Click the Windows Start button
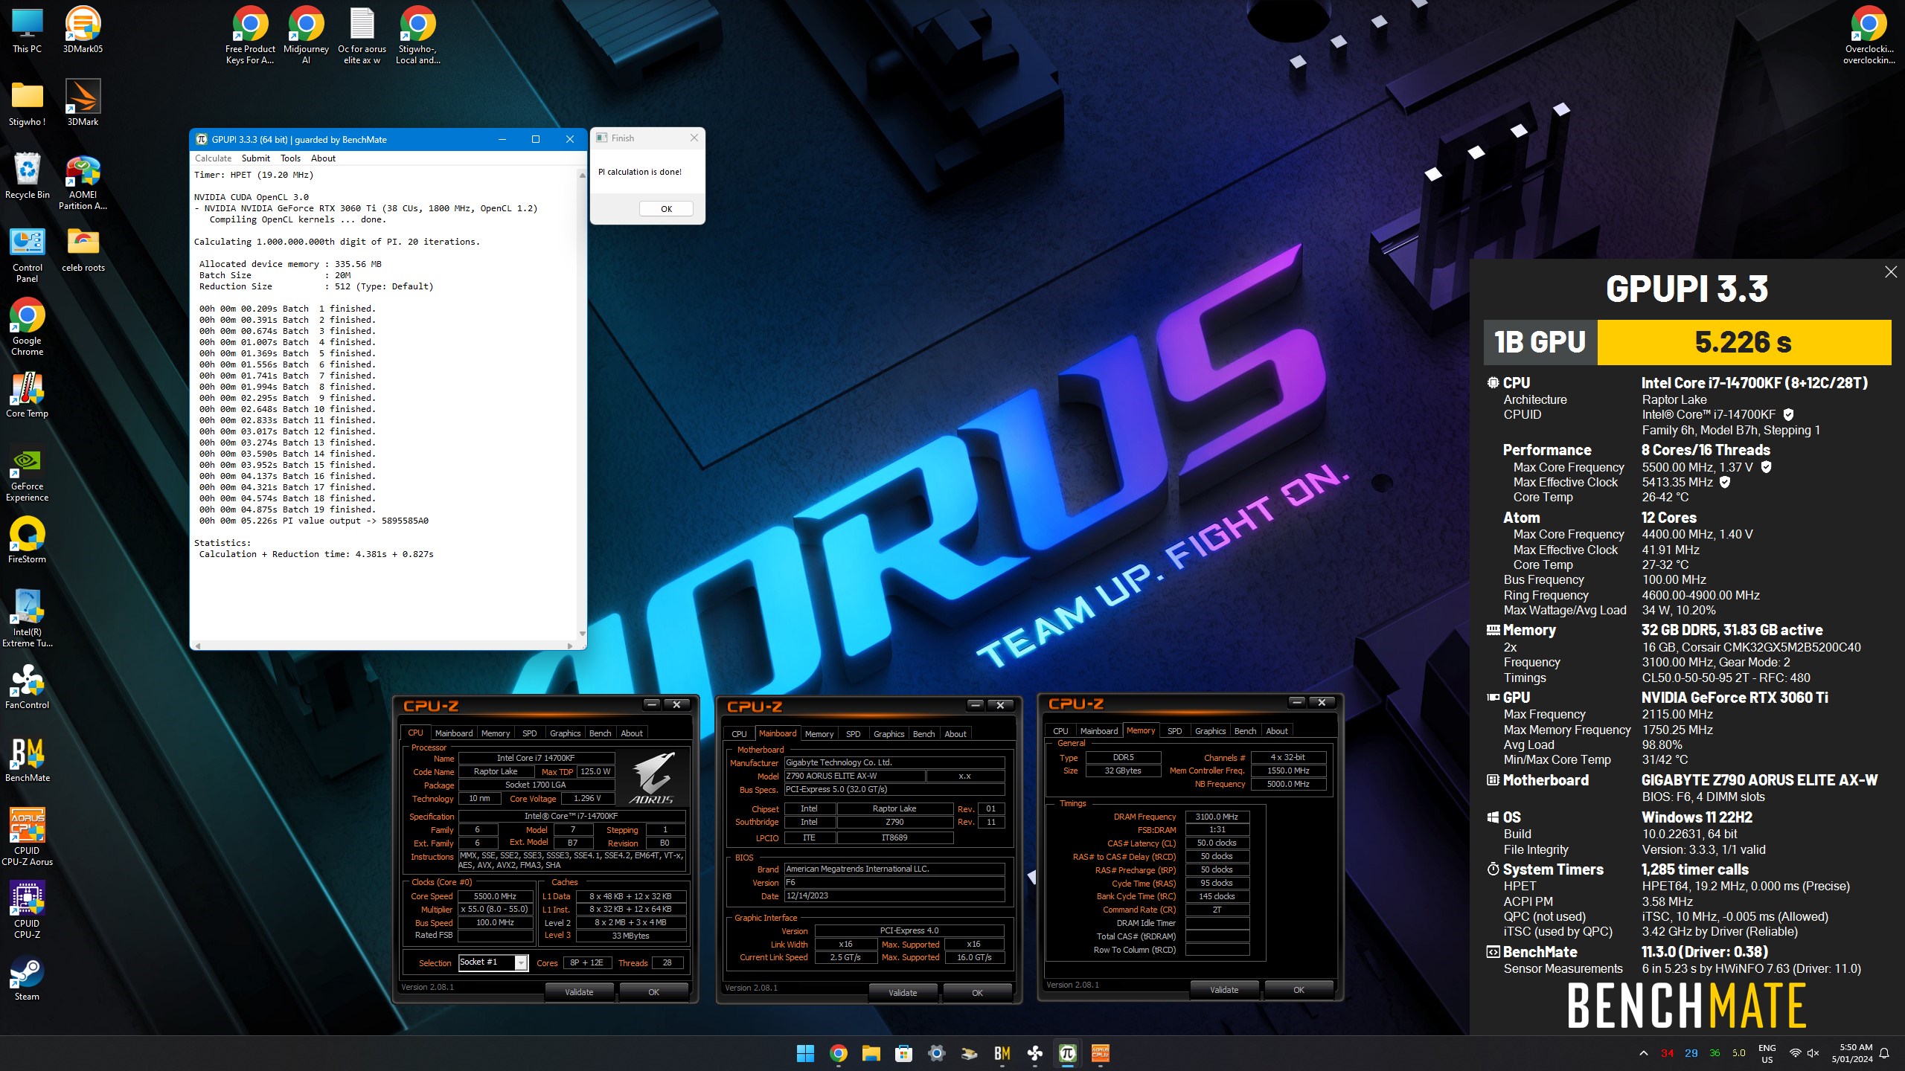The image size is (1905, 1071). [x=805, y=1053]
